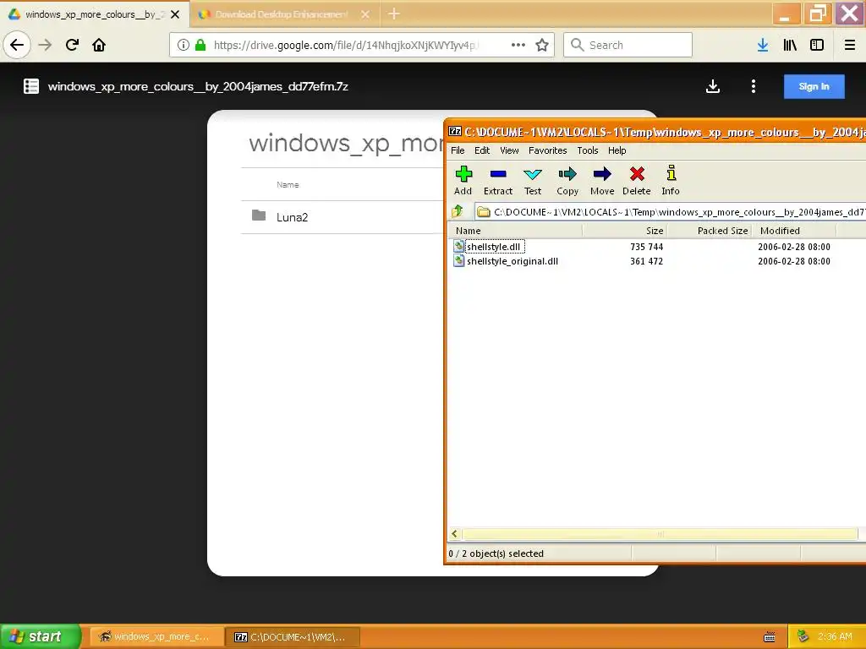866x649 pixels.
Task: Show site information via the info icon
Action: pos(184,45)
